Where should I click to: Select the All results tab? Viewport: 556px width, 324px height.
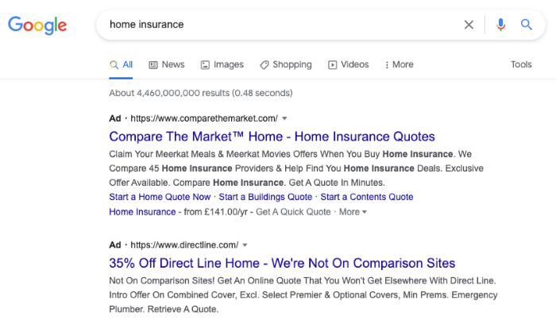121,64
